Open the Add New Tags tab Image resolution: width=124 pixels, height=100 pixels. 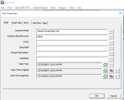pos(40,23)
